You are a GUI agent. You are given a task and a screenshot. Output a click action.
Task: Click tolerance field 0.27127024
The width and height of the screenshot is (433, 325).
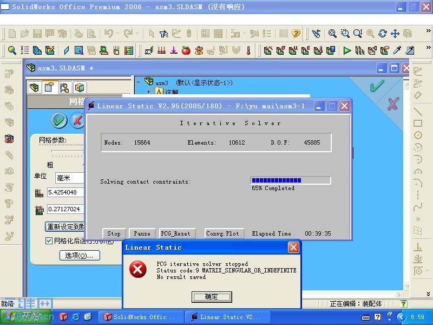[x=65, y=209]
